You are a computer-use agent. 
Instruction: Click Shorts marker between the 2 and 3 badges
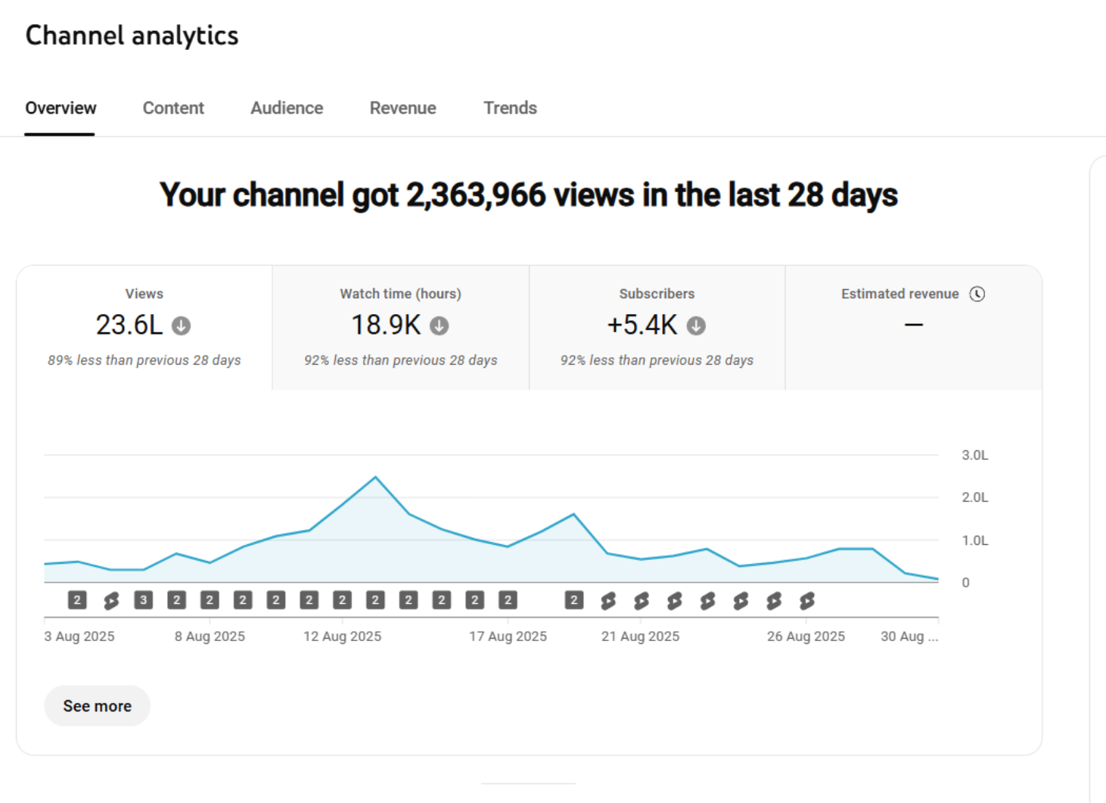[x=110, y=601]
